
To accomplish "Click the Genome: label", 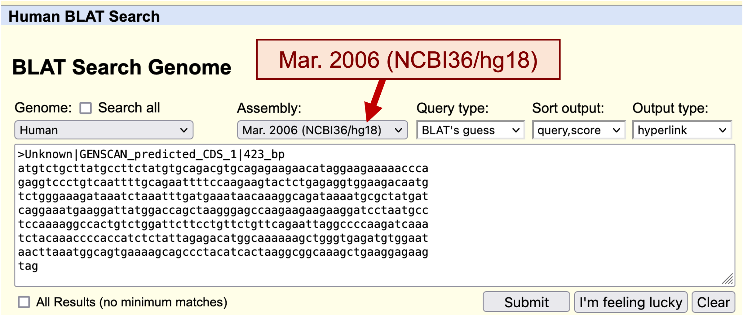I will [43, 108].
